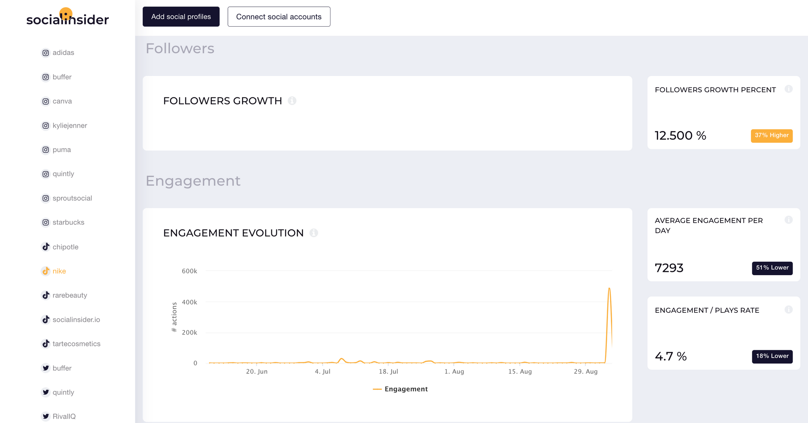The image size is (808, 423).
Task: Click the orange nike TikTok icon
Action: [46, 271]
